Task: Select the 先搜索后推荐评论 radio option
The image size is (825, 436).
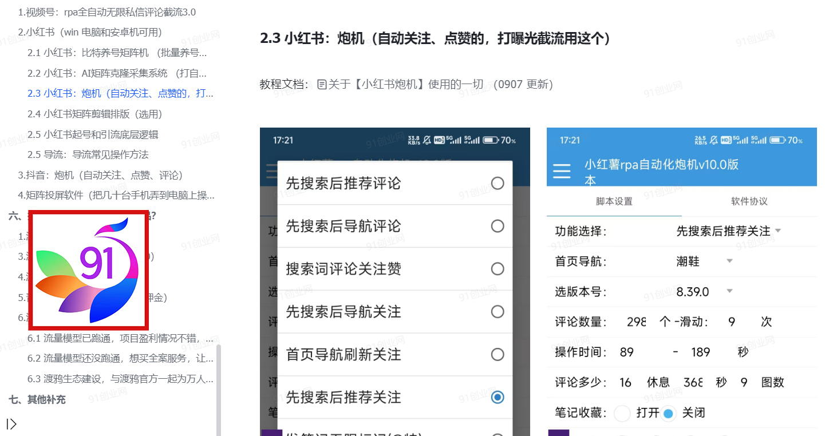Action: pyautogui.click(x=498, y=183)
